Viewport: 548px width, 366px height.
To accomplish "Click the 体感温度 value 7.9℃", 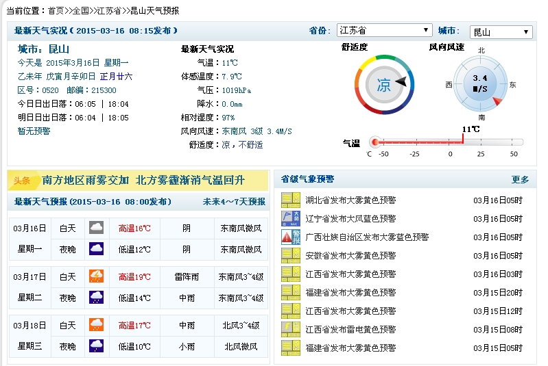I will click(x=232, y=77).
